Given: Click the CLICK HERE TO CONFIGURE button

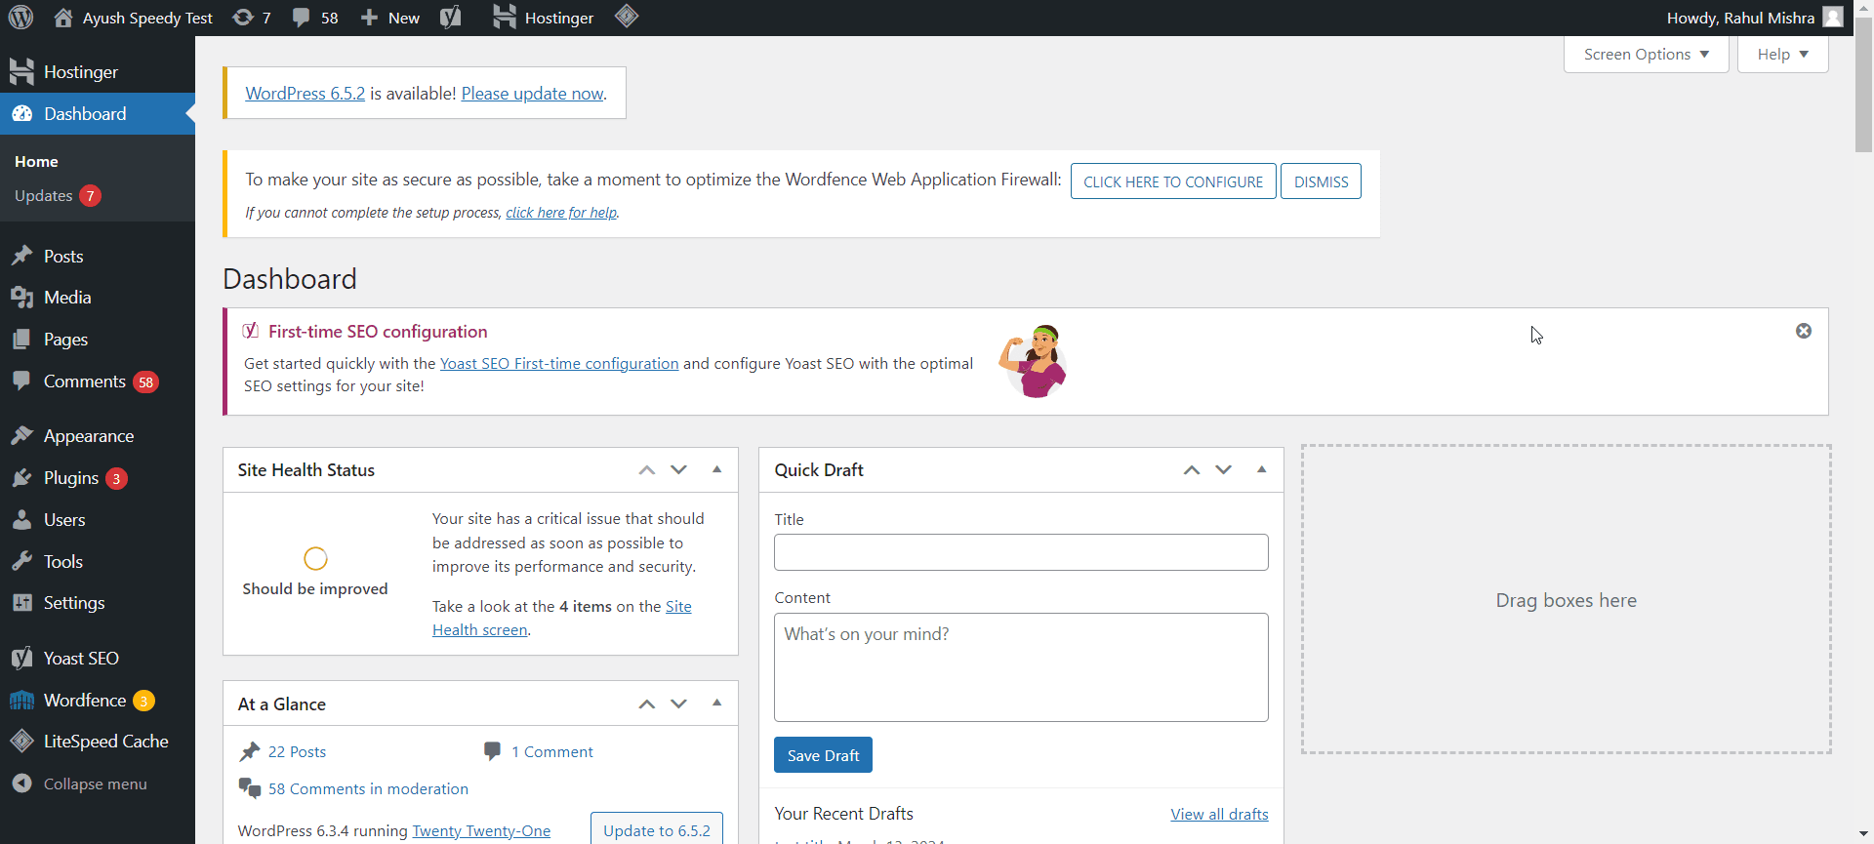Looking at the screenshot, I should click(x=1173, y=181).
